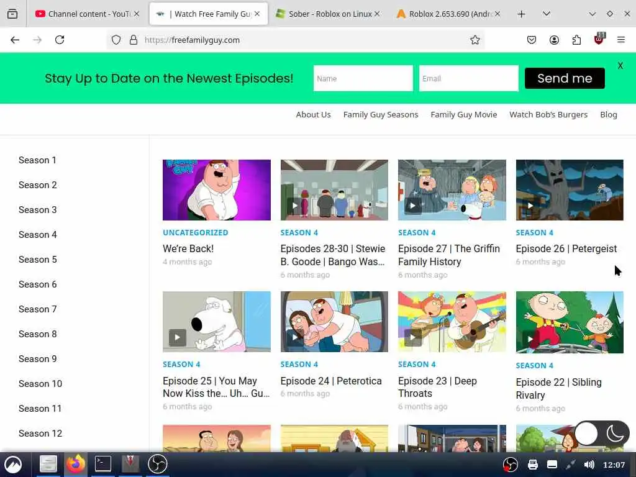Open Episode 24 | Peterotica title link
Image resolution: width=636 pixels, height=477 pixels.
click(331, 381)
